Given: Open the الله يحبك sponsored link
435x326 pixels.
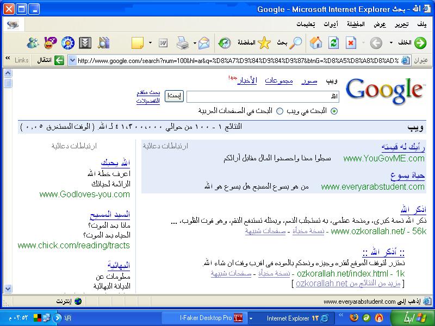Looking at the screenshot, I should [115, 162].
